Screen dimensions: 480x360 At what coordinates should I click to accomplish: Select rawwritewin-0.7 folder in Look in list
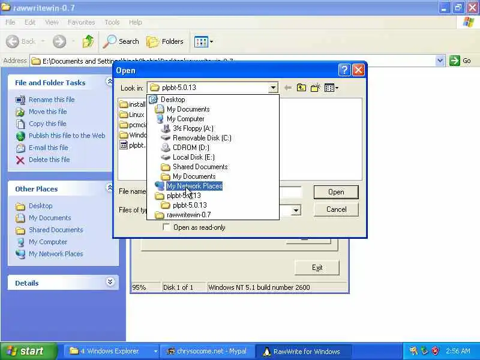point(188,215)
